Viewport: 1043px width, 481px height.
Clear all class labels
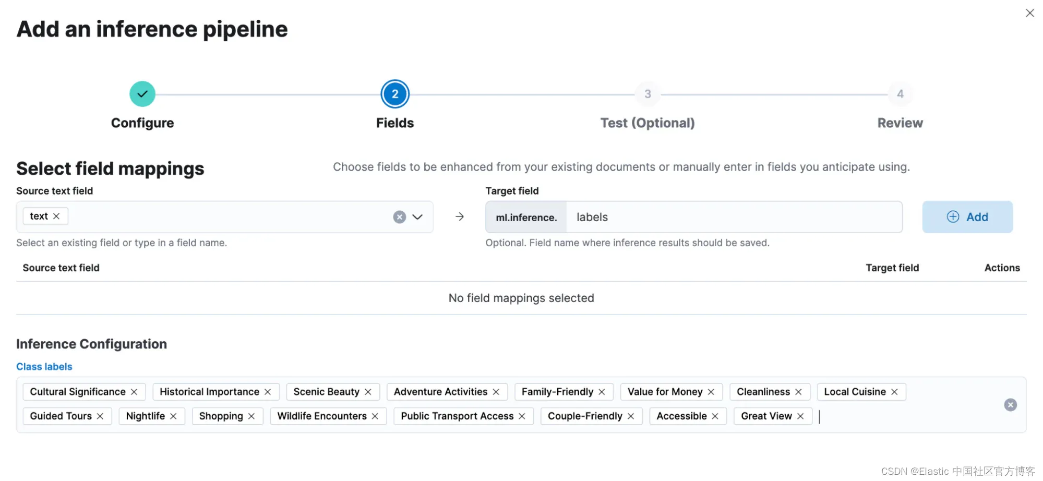pyautogui.click(x=1010, y=405)
